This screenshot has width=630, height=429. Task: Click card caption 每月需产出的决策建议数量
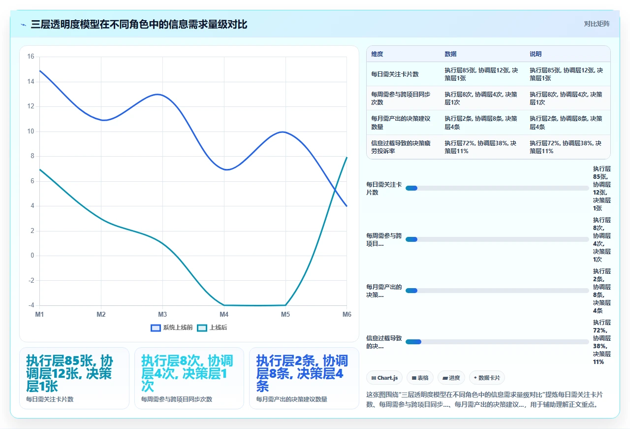pos(291,399)
